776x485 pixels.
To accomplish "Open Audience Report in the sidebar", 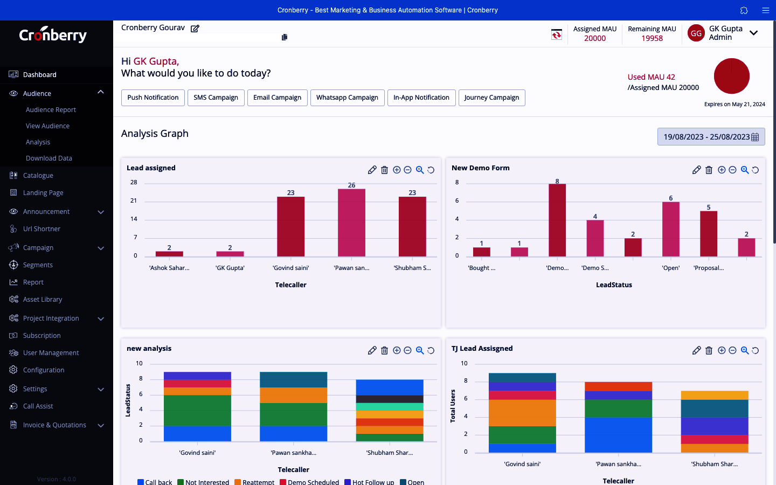I will 51,110.
